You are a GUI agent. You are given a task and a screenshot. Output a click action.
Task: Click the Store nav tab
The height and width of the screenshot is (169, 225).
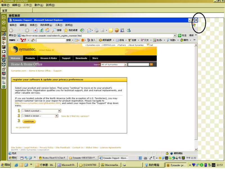[95, 58]
